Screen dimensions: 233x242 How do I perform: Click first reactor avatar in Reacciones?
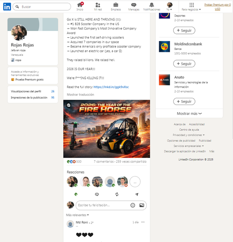pos(72,181)
